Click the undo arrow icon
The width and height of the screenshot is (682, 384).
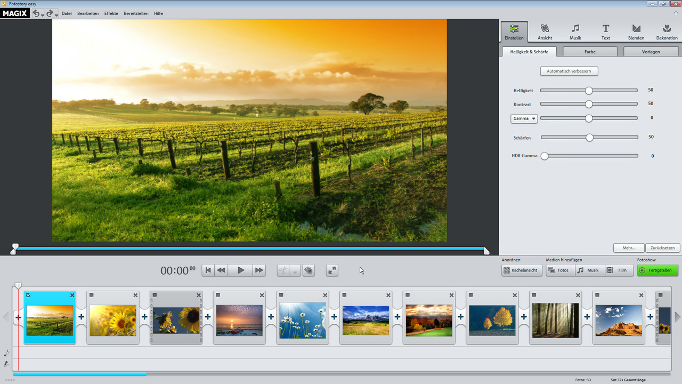click(36, 13)
